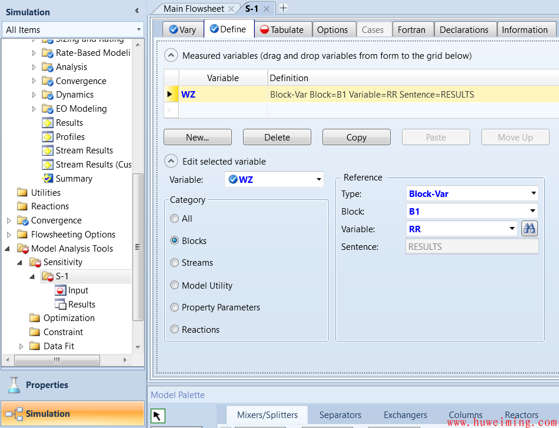Click the Profiles item icon in tree
Viewport: 559px width, 428px height.
48,136
